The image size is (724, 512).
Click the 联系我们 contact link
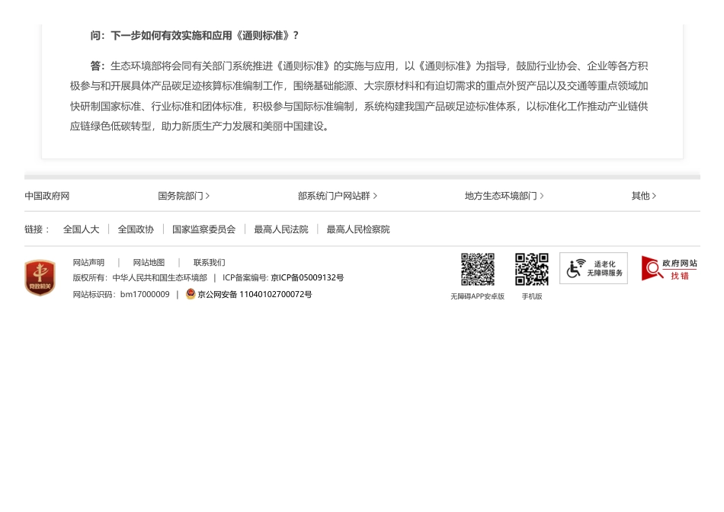(209, 263)
